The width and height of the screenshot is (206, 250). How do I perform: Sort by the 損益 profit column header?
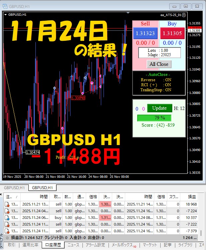189,197
